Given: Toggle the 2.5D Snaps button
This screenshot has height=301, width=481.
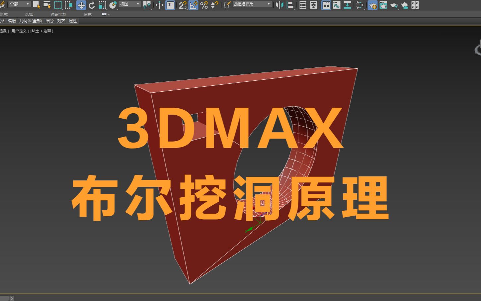Looking at the screenshot, I should [x=183, y=5].
